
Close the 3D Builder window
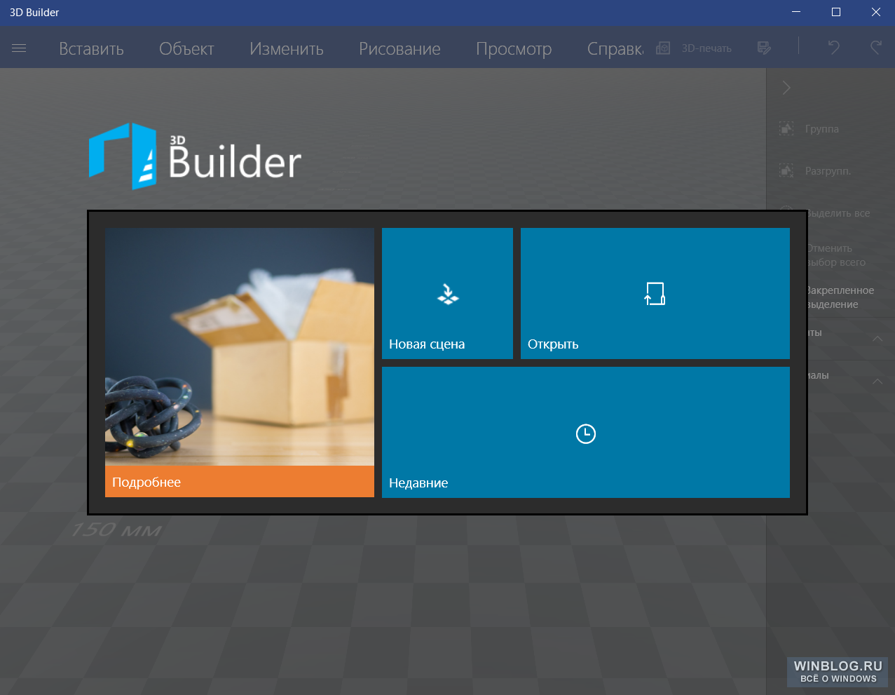875,13
